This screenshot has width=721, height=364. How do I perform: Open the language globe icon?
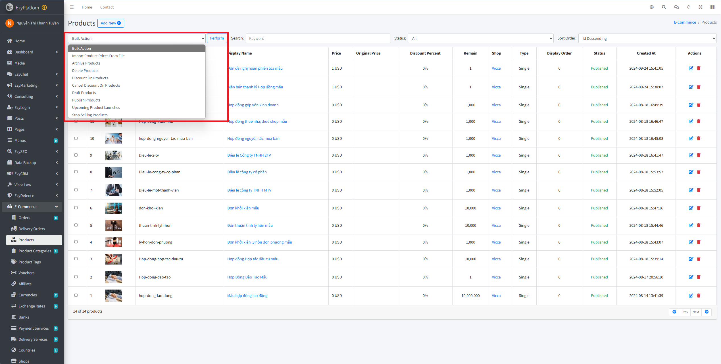coord(652,7)
